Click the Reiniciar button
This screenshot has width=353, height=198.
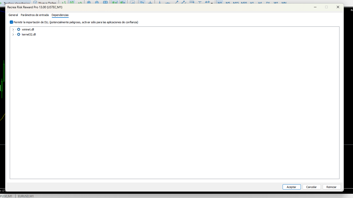point(332,187)
